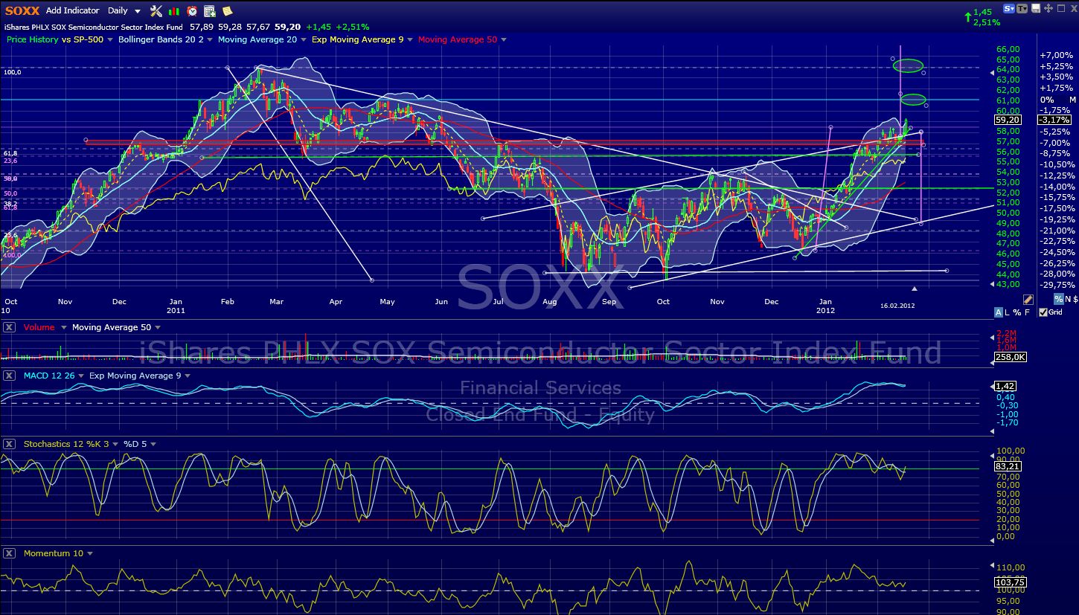Click the upper green ellipse price target

click(x=908, y=65)
